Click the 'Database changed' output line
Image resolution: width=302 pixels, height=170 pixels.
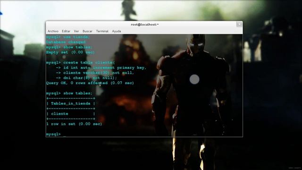(66, 42)
